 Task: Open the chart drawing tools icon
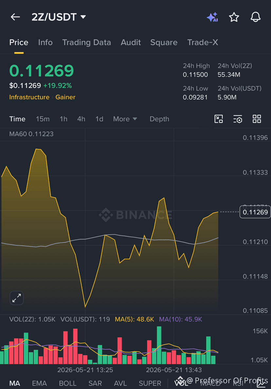pos(219,119)
